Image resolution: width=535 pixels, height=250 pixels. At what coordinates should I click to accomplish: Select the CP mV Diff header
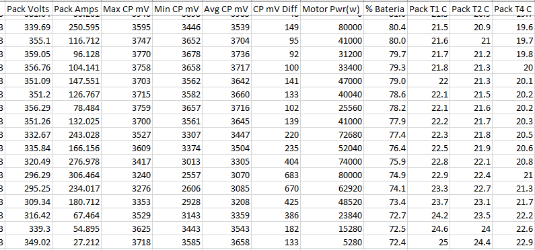tap(276, 9)
